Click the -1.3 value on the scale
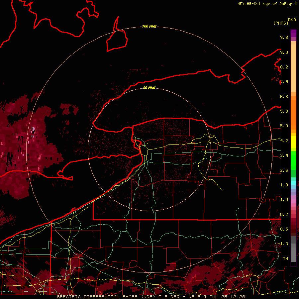299x299 pixels. 283,244
